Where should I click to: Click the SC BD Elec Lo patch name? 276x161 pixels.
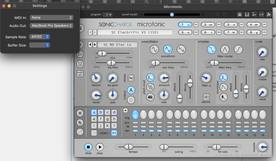pos(117,44)
